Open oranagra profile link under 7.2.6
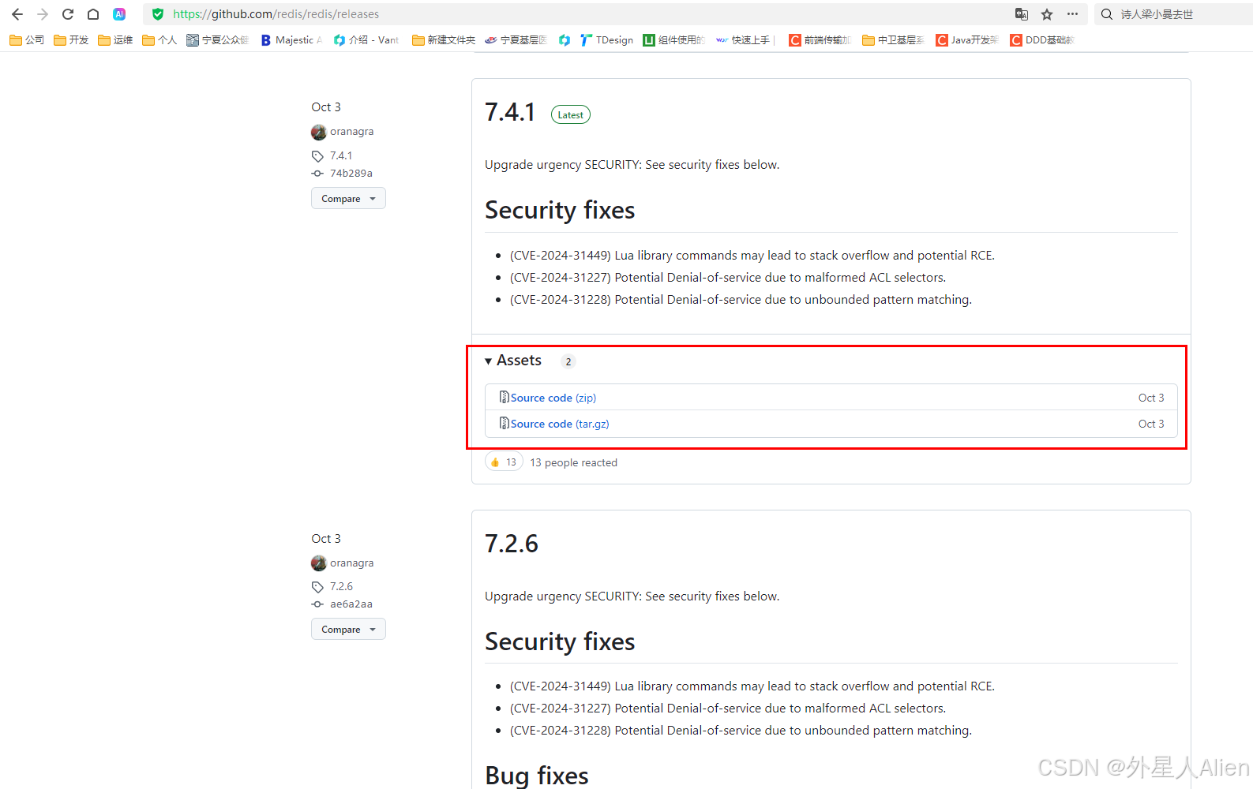This screenshot has width=1253, height=789. (x=351, y=563)
